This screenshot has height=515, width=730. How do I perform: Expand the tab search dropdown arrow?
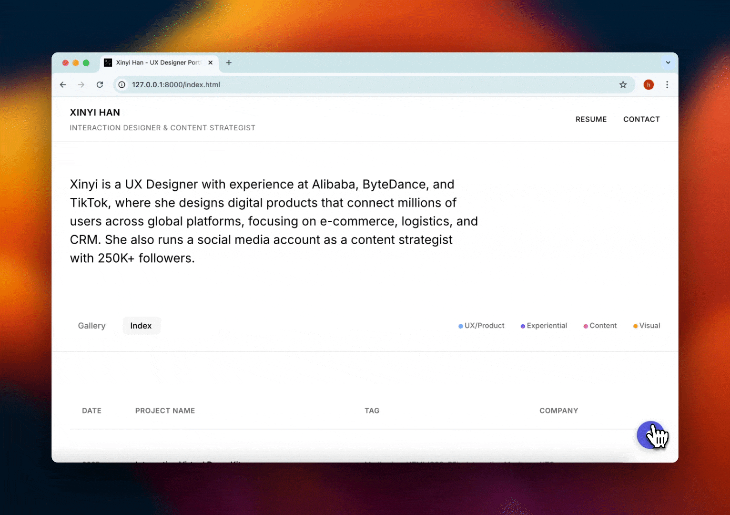(668, 62)
